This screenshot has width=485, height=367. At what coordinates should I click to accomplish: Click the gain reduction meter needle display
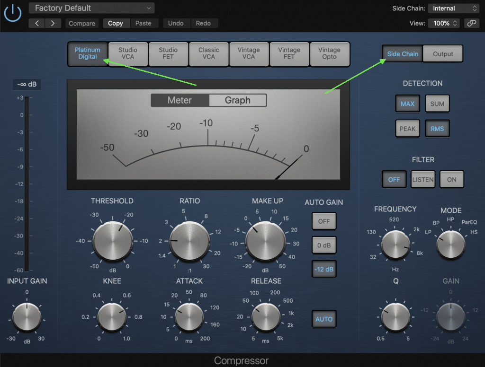(208, 134)
